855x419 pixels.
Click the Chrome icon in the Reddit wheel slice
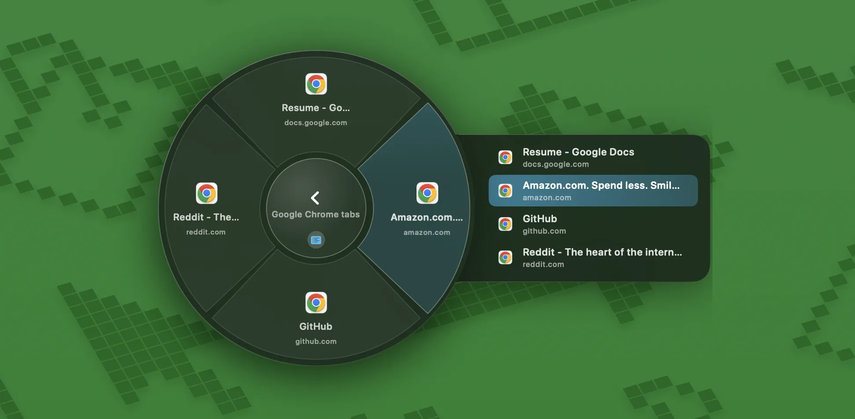point(207,193)
